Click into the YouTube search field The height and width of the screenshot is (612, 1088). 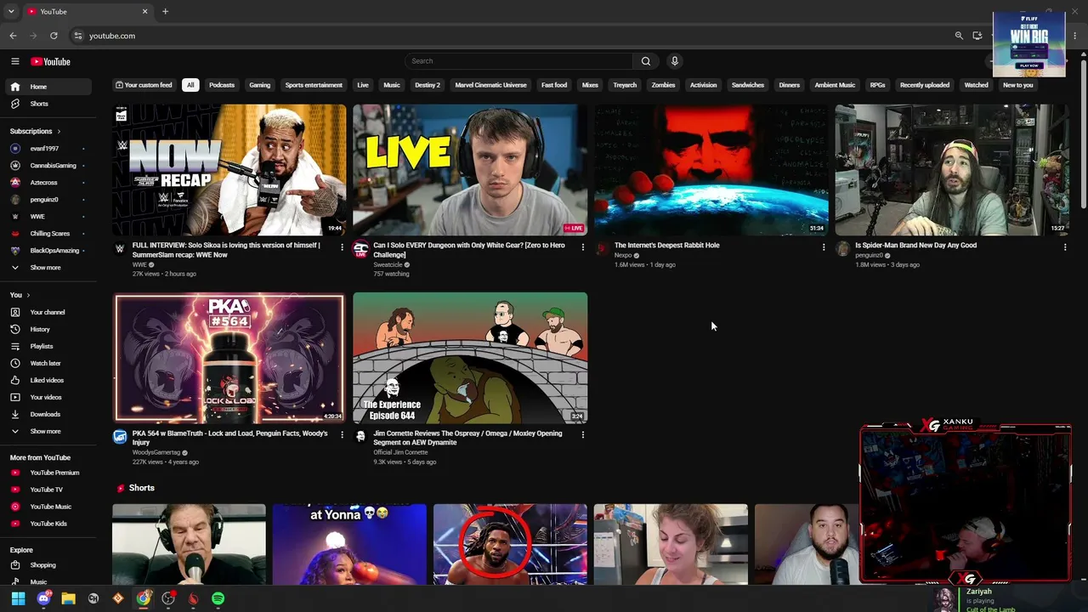[x=518, y=61]
